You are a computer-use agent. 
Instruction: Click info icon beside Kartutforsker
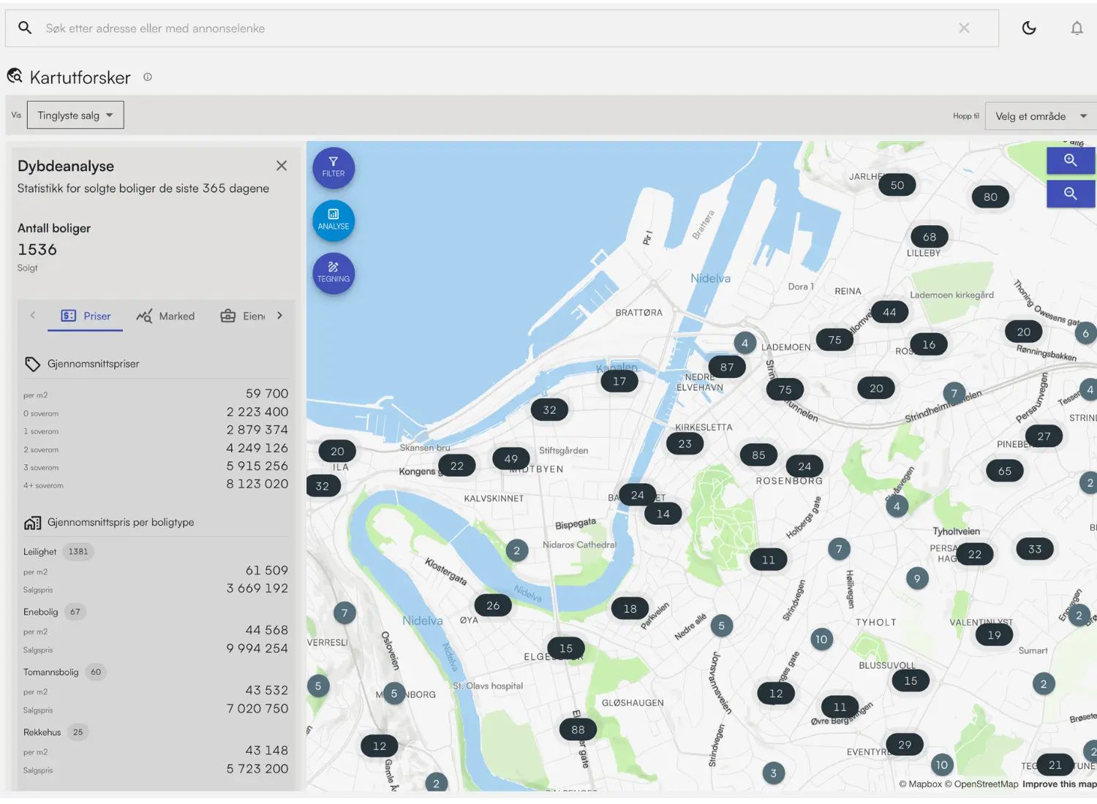pos(148,77)
